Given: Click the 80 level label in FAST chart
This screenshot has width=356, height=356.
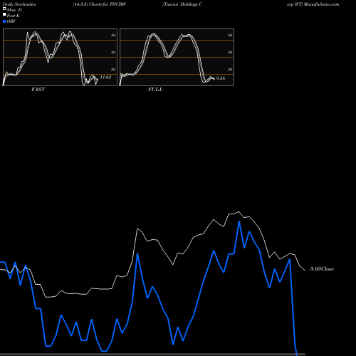Looking at the screenshot, I should tap(113, 35).
